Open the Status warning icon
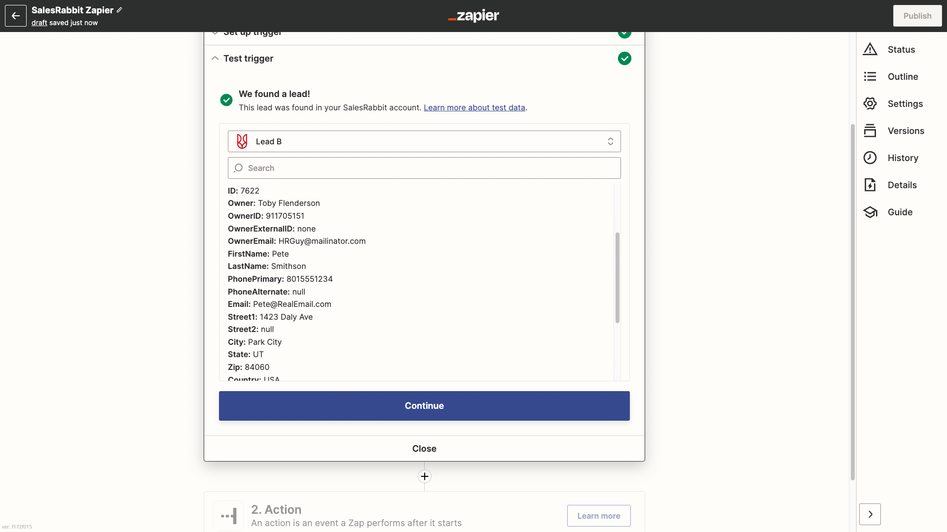 870,49
